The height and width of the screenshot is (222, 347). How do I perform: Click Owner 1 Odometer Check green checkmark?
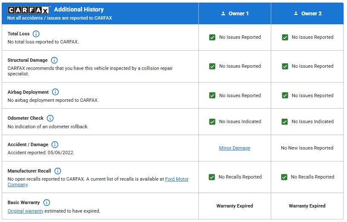pyautogui.click(x=212, y=121)
